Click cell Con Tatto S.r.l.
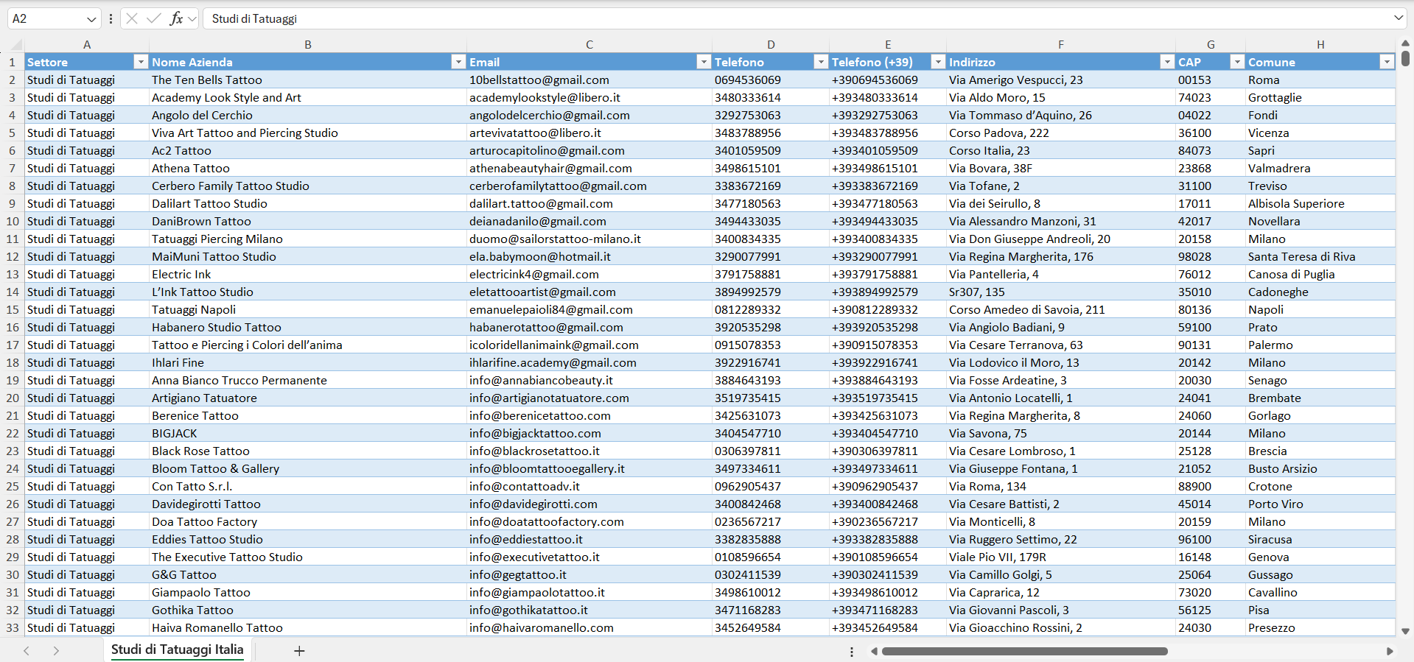Viewport: 1414px width, 662px height. [308, 486]
